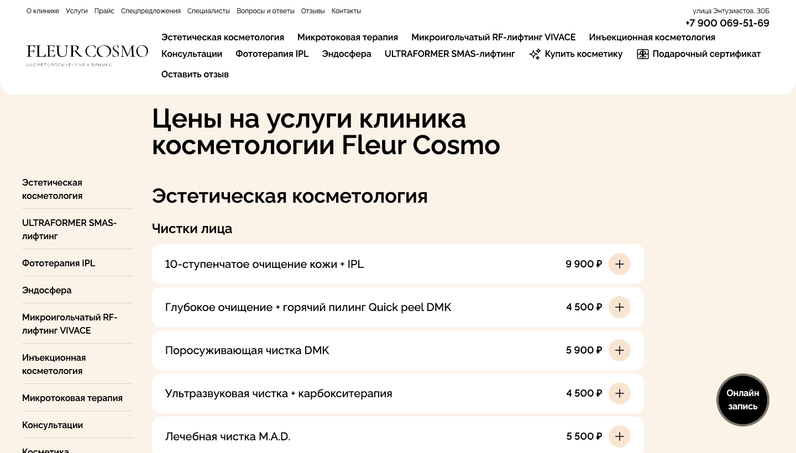Select Консультации in the left sidebar
The width and height of the screenshot is (796, 453).
pyautogui.click(x=53, y=425)
